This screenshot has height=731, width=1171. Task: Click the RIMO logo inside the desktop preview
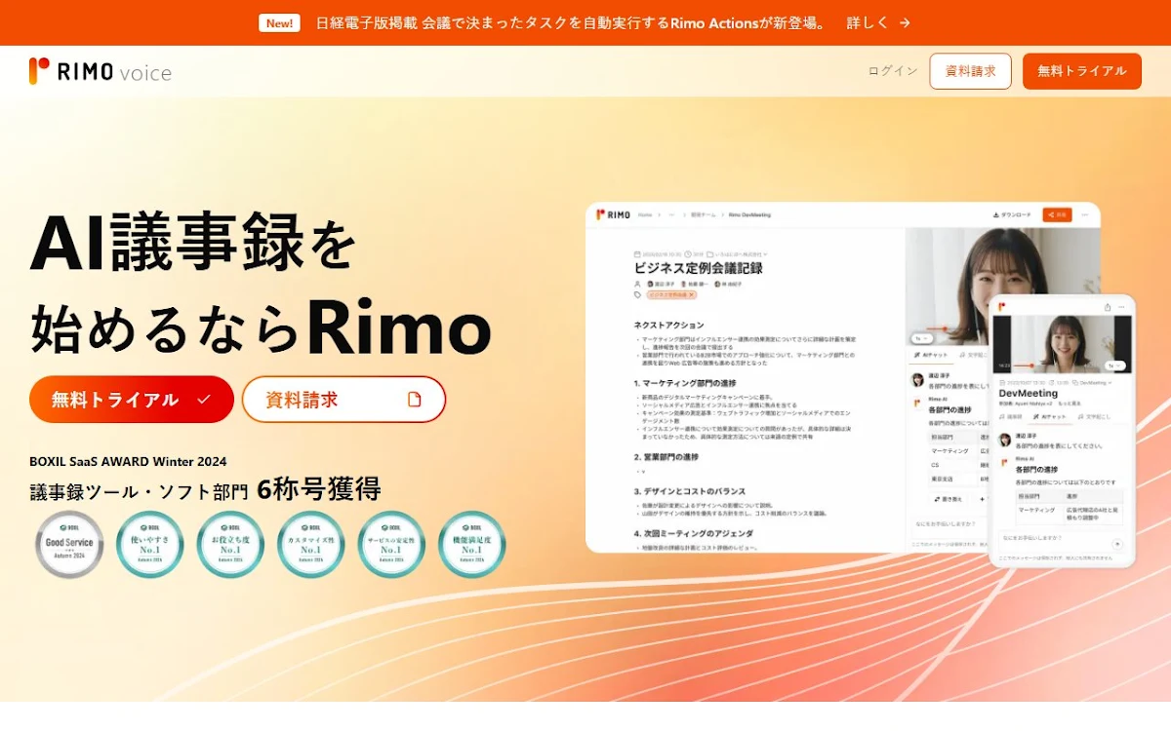coord(613,214)
